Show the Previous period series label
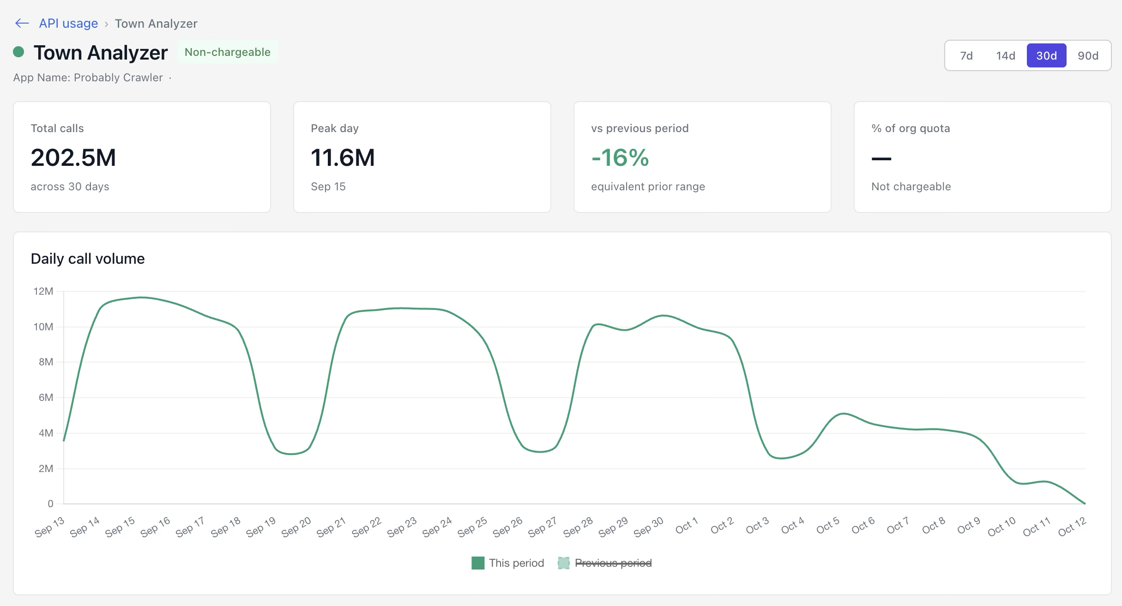 (x=613, y=563)
